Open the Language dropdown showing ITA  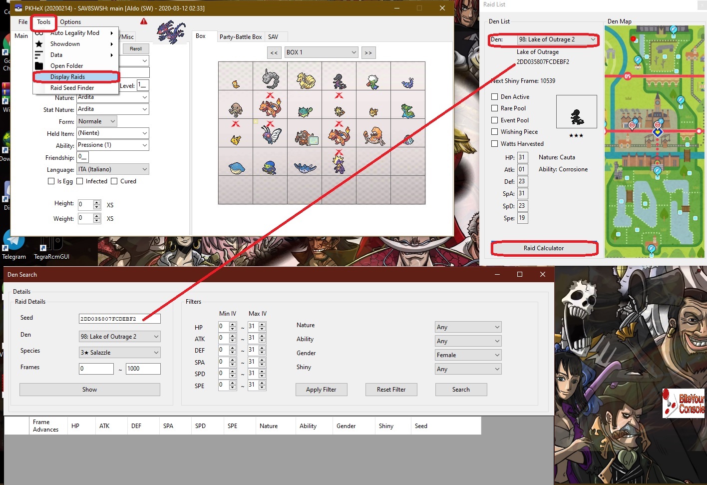[x=113, y=169]
